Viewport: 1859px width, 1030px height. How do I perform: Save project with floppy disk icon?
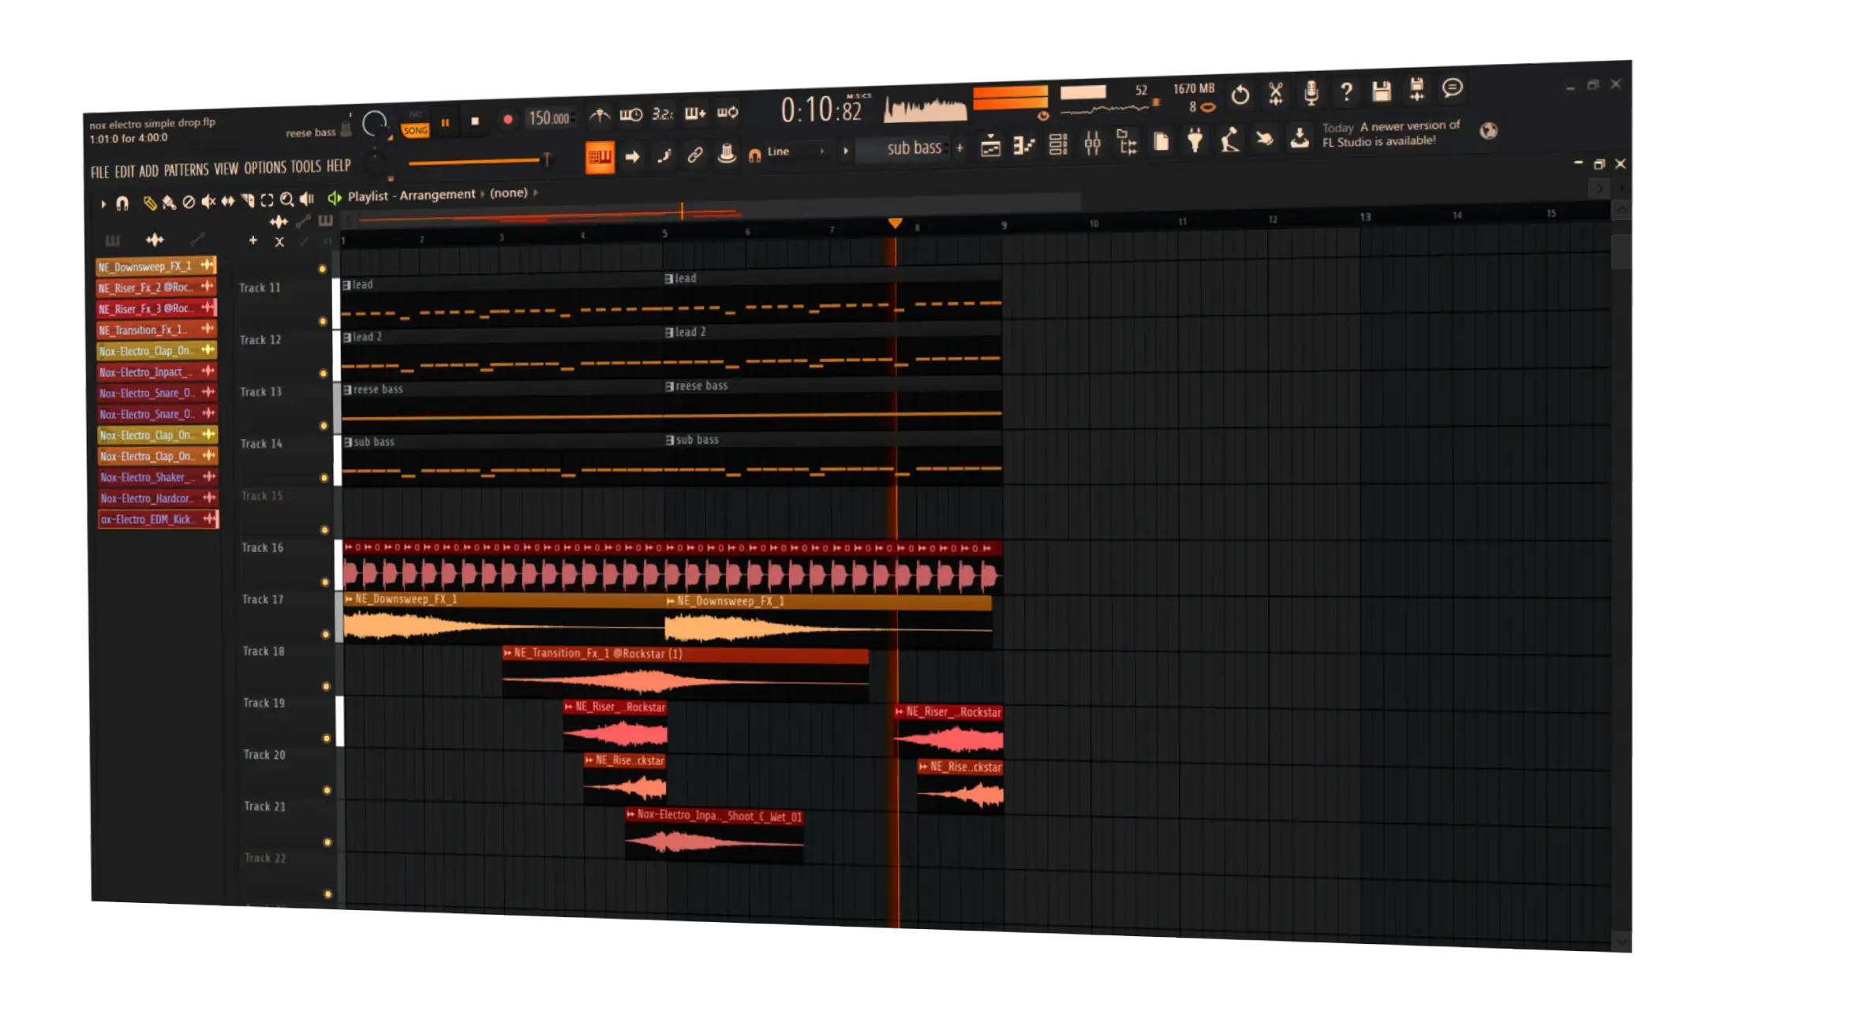(x=1381, y=91)
